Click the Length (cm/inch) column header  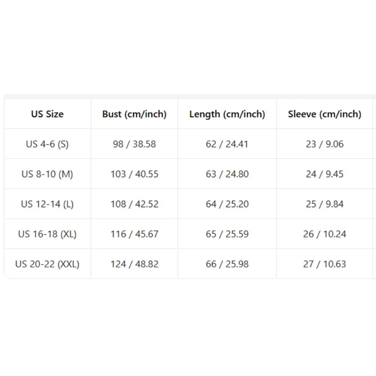click(x=227, y=114)
